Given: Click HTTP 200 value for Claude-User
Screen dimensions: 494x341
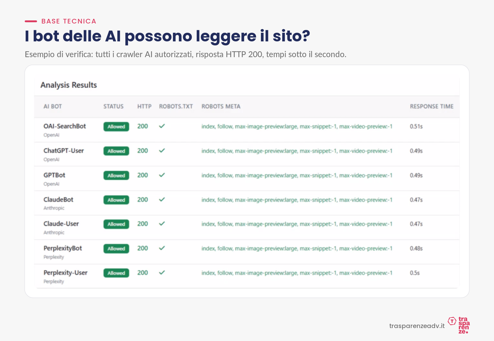Looking at the screenshot, I should [143, 224].
